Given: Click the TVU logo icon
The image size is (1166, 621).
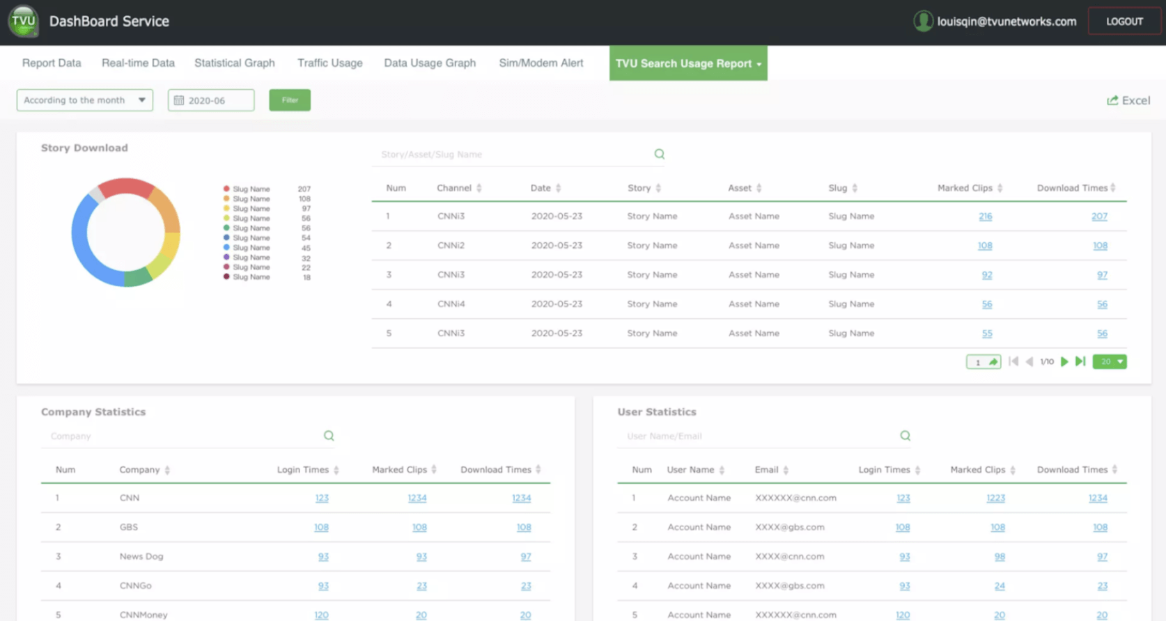Looking at the screenshot, I should tap(23, 21).
